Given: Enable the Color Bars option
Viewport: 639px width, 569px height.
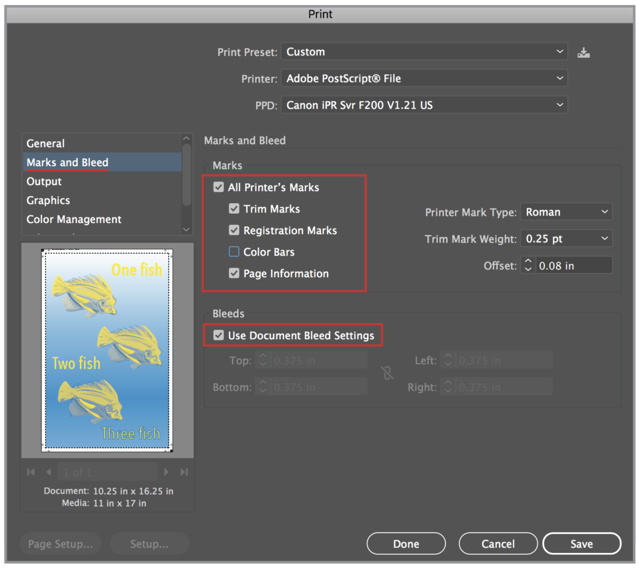Looking at the screenshot, I should pyautogui.click(x=234, y=251).
